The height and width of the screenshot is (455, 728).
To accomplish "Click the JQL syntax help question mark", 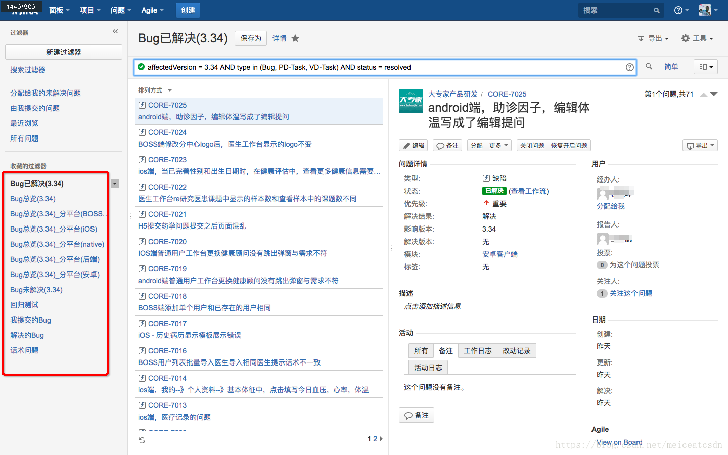I will tap(629, 67).
